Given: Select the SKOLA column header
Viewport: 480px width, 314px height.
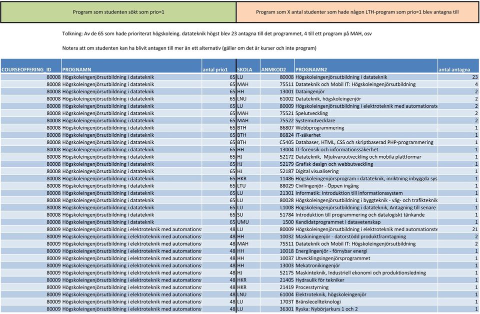Looking at the screenshot, I should tap(248, 66).
